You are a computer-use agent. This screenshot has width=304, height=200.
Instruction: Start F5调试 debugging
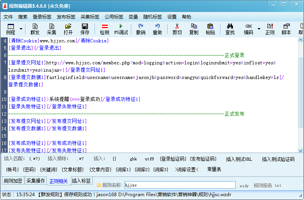(x=121, y=29)
